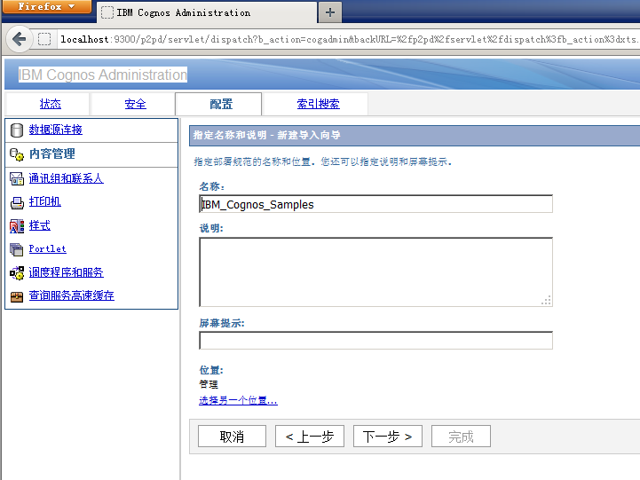Click the 屏幕提示 input field
This screenshot has height=480, width=640.
pyautogui.click(x=375, y=341)
